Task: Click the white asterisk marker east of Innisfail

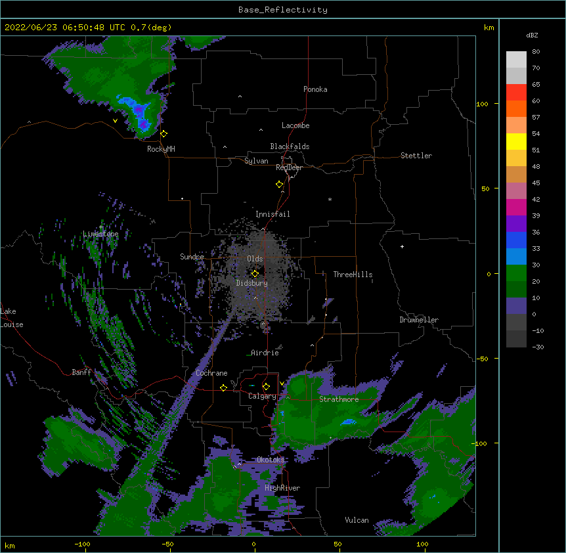Action: click(330, 199)
